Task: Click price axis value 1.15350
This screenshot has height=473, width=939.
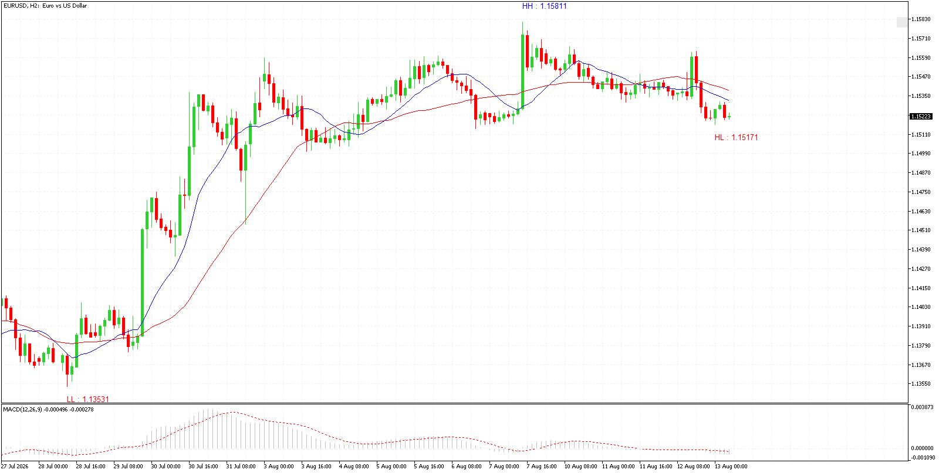Action: click(921, 96)
